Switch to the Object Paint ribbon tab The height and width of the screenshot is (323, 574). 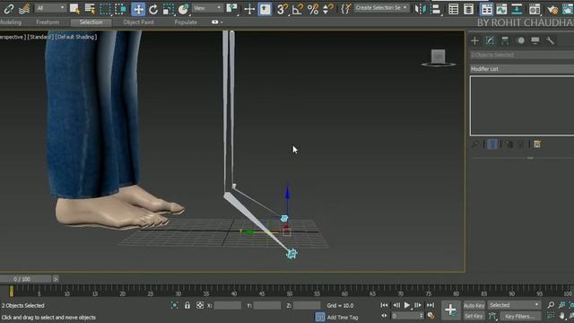point(138,22)
